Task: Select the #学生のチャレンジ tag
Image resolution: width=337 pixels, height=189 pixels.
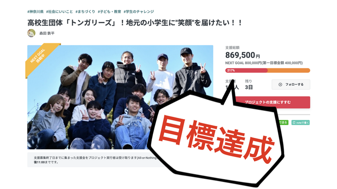Action: tap(139, 11)
